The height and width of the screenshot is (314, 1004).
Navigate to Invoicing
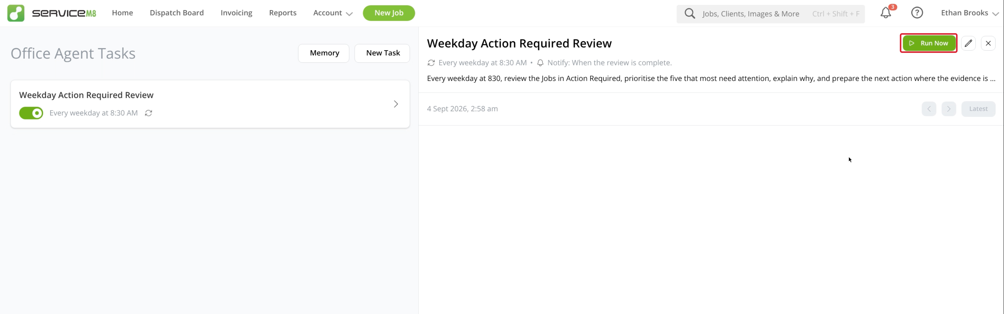pos(236,13)
